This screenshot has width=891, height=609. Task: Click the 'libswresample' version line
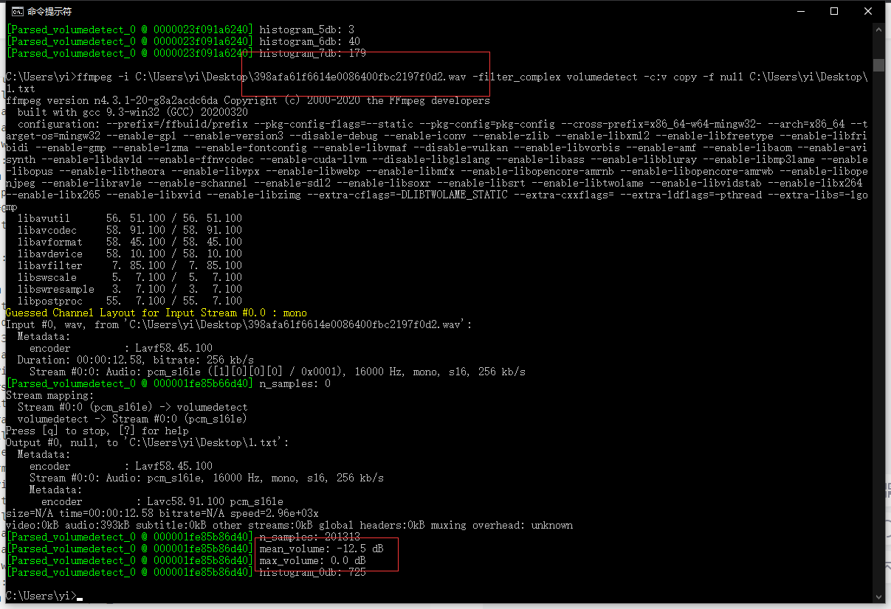tap(129, 289)
